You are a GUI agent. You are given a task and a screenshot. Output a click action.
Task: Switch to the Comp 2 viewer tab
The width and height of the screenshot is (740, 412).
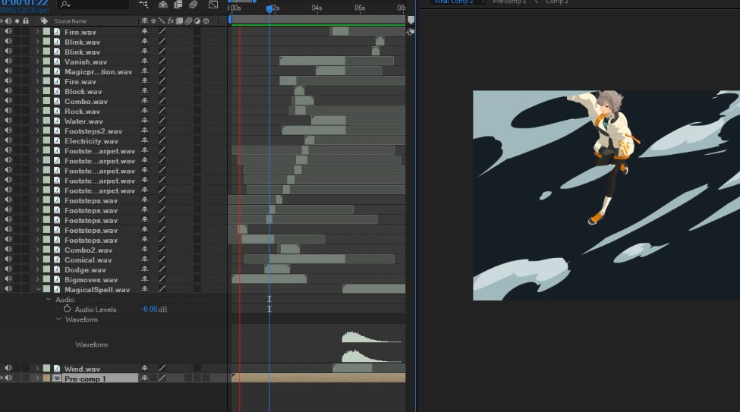pyautogui.click(x=557, y=2)
